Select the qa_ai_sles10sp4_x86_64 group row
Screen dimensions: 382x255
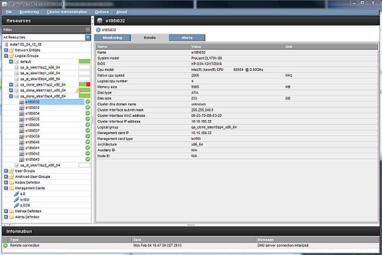pyautogui.click(x=46, y=79)
